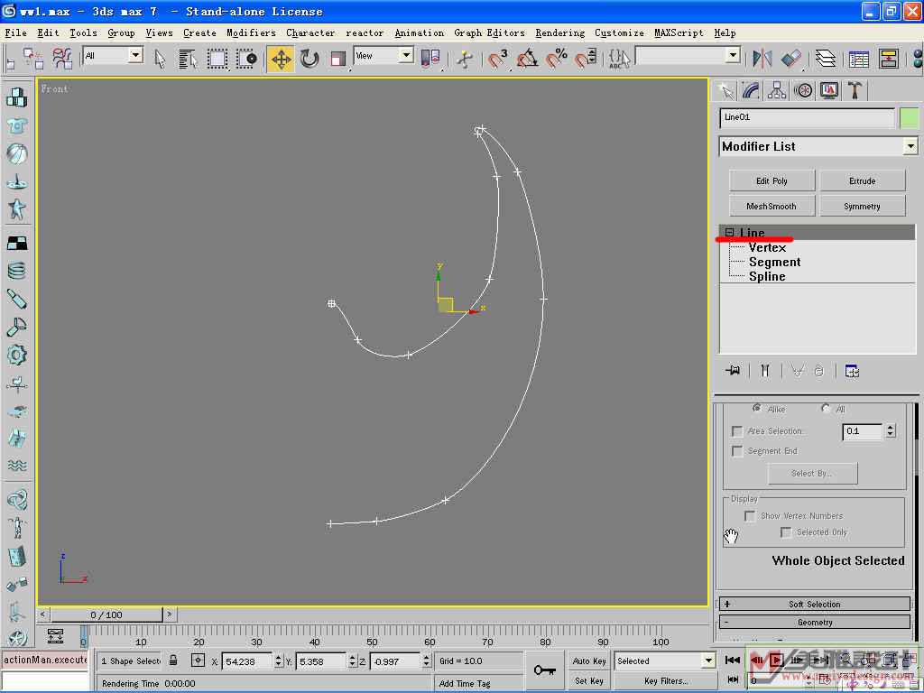Click Pin Stack icon
Viewport: 924px width, 693px height.
point(733,371)
